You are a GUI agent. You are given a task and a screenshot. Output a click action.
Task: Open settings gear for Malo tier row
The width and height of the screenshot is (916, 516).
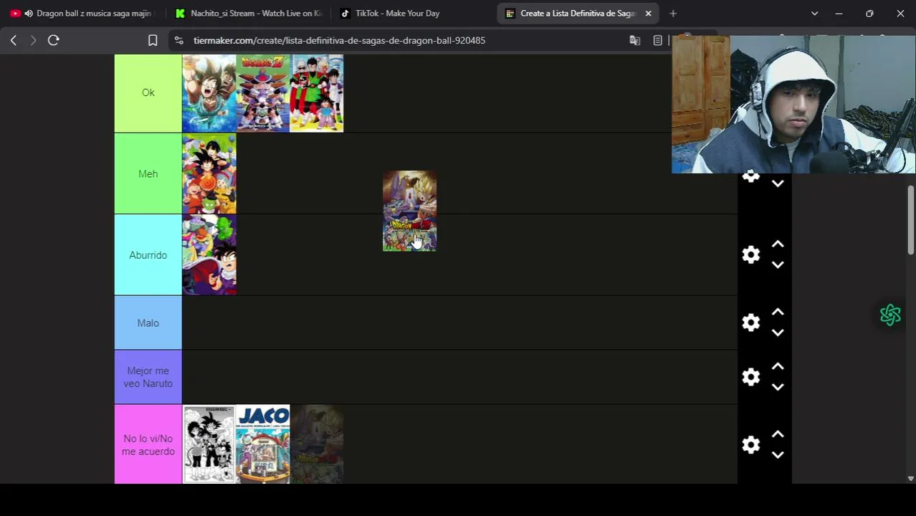coord(750,323)
